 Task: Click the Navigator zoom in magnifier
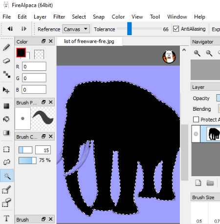tap(197, 53)
